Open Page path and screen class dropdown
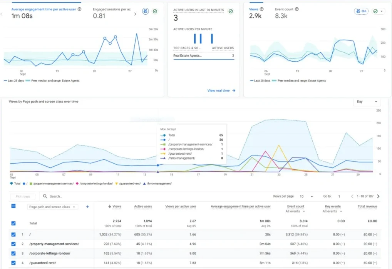Screen dimensions: 392x269 click(52, 207)
